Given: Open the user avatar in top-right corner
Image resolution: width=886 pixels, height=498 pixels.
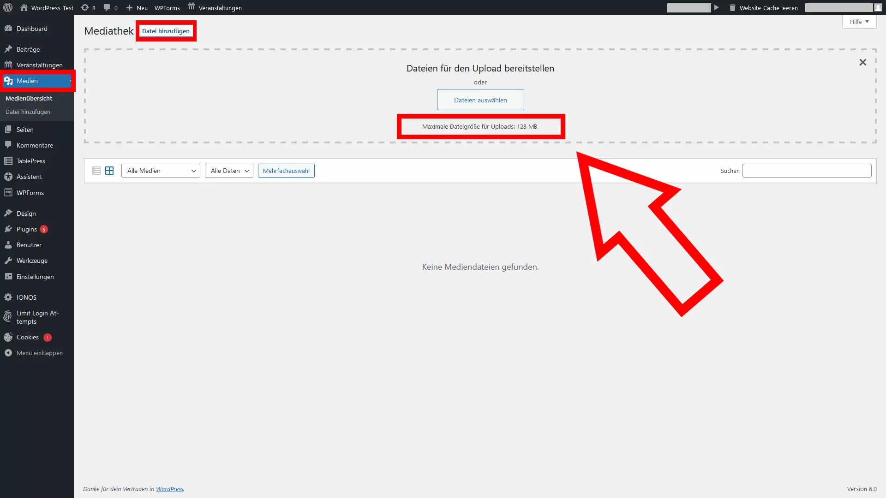Looking at the screenshot, I should point(878,7).
